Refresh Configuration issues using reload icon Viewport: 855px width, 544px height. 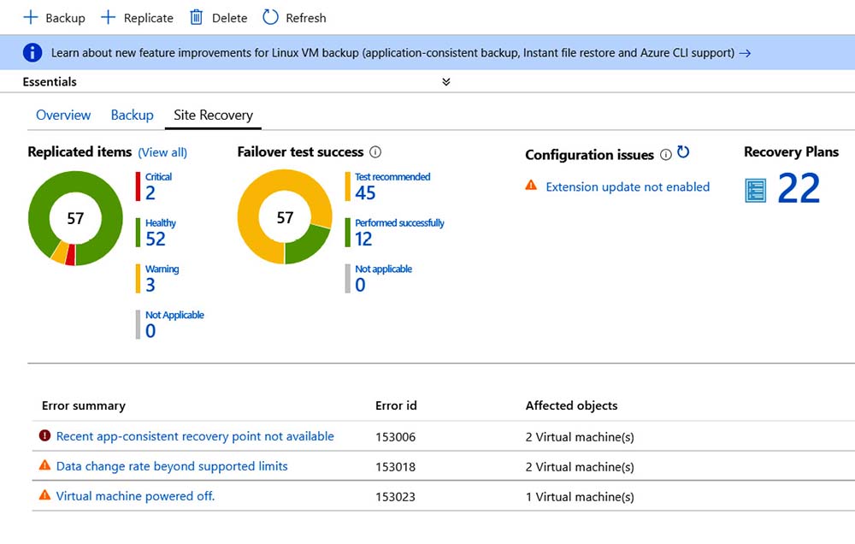click(683, 152)
